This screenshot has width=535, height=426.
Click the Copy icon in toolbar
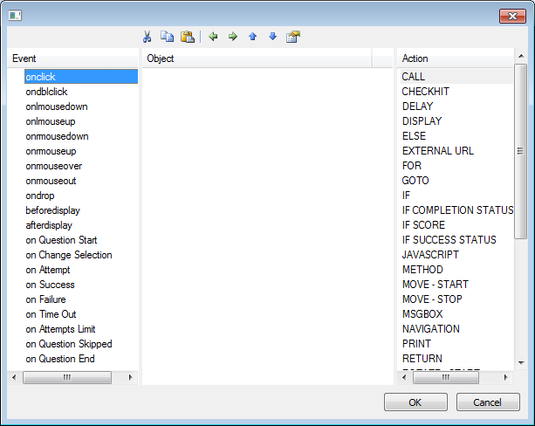167,37
